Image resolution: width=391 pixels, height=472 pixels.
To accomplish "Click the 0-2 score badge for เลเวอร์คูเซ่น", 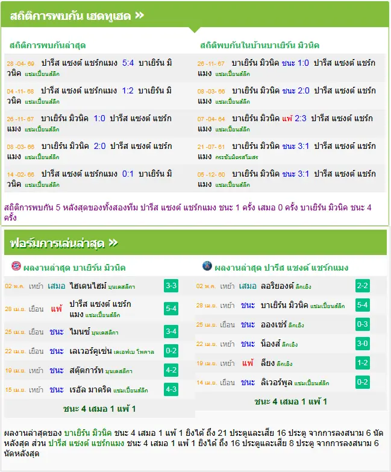I will click(x=171, y=351).
